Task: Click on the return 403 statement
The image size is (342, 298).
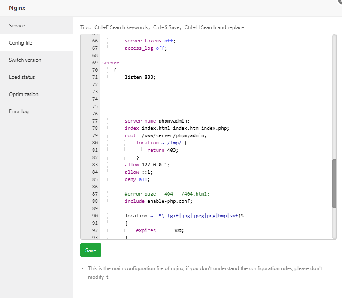Action: click(162, 150)
